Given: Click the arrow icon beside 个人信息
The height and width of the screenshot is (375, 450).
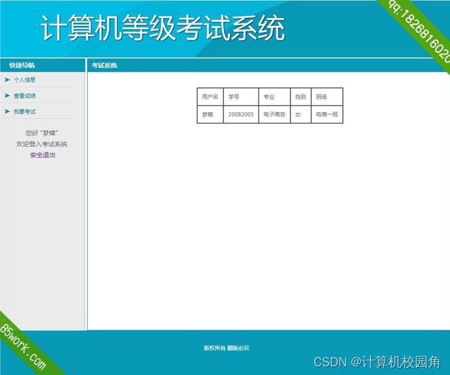Looking at the screenshot, I should (7, 80).
